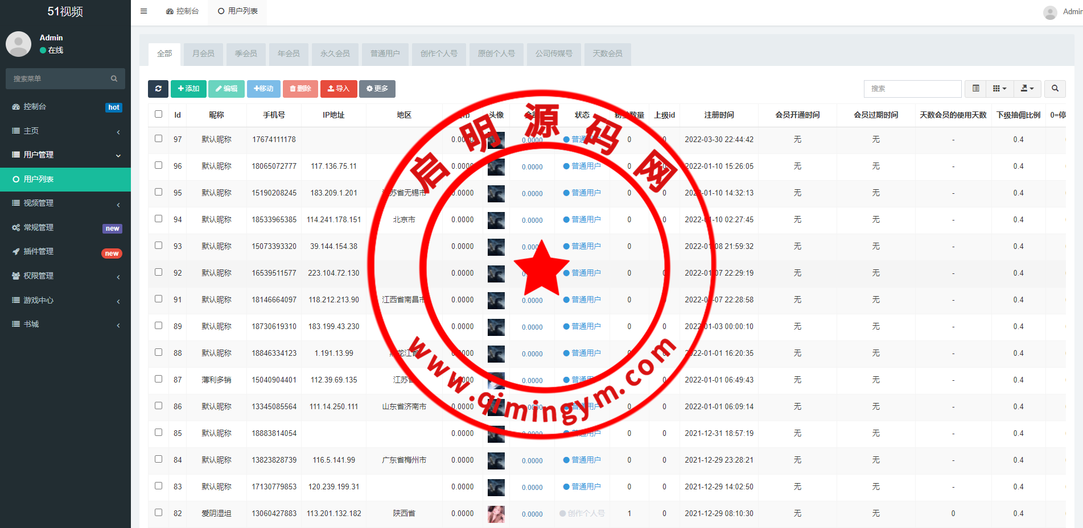Expand the 视频管理 sidebar menu
Viewport: 1083px width, 528px height.
coord(38,203)
